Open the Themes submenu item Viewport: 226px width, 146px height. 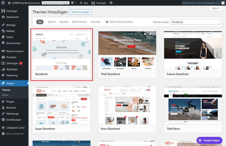(x=6, y=90)
